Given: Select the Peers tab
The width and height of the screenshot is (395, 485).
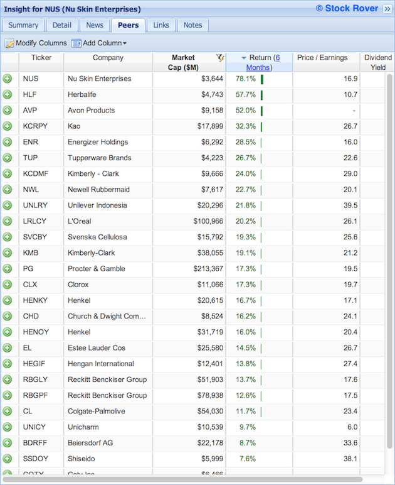Looking at the screenshot, I should [x=129, y=25].
